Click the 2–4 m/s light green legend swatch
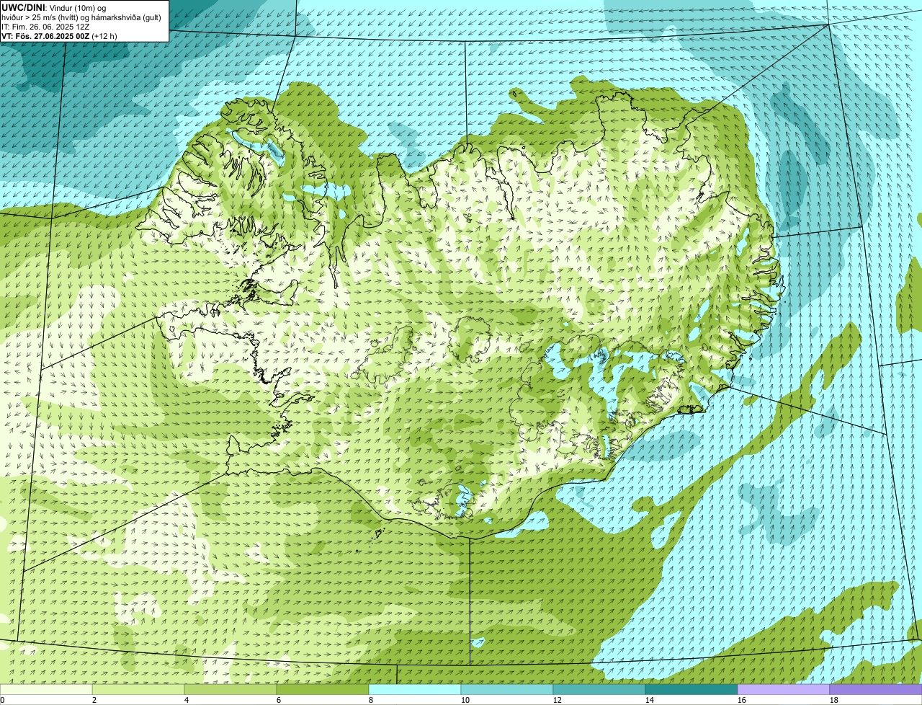Screen dimensions: 922x705 (x=138, y=689)
